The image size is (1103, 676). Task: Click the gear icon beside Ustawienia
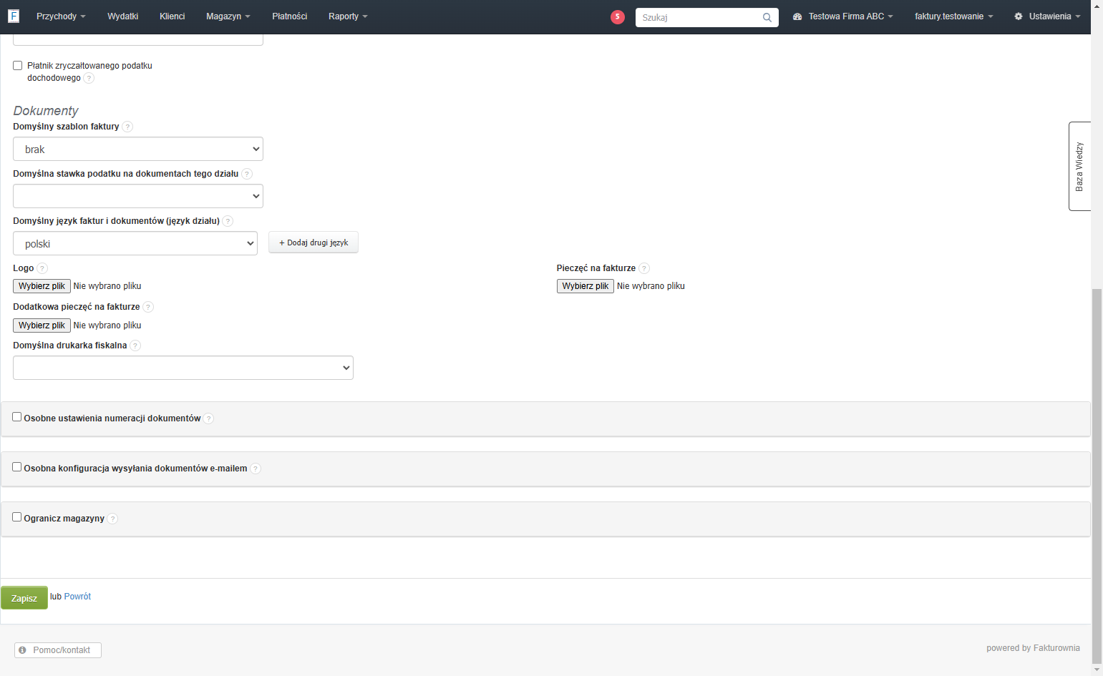[x=1019, y=16]
